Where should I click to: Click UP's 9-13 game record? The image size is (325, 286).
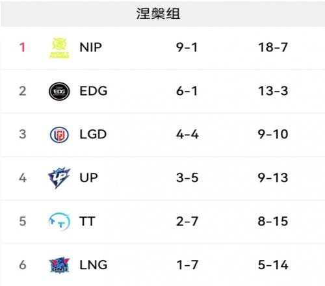click(273, 178)
